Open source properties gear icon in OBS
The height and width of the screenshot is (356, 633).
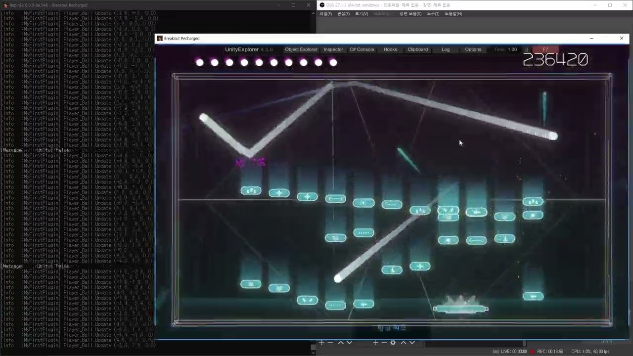coord(393,343)
